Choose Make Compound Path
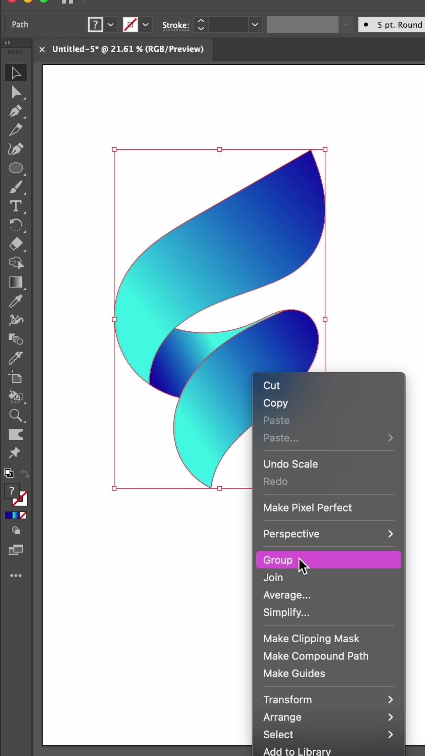This screenshot has height=756, width=425. [x=329, y=656]
